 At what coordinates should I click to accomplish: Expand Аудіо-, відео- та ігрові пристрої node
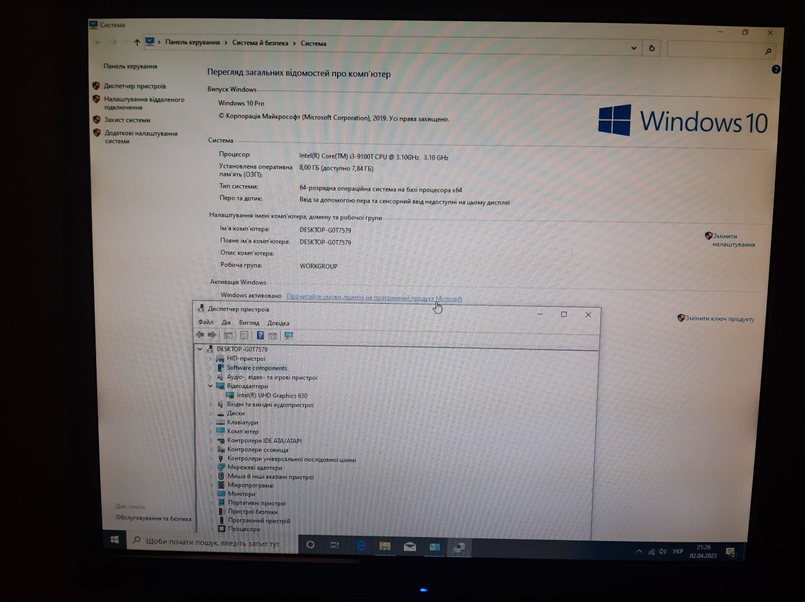pos(210,377)
